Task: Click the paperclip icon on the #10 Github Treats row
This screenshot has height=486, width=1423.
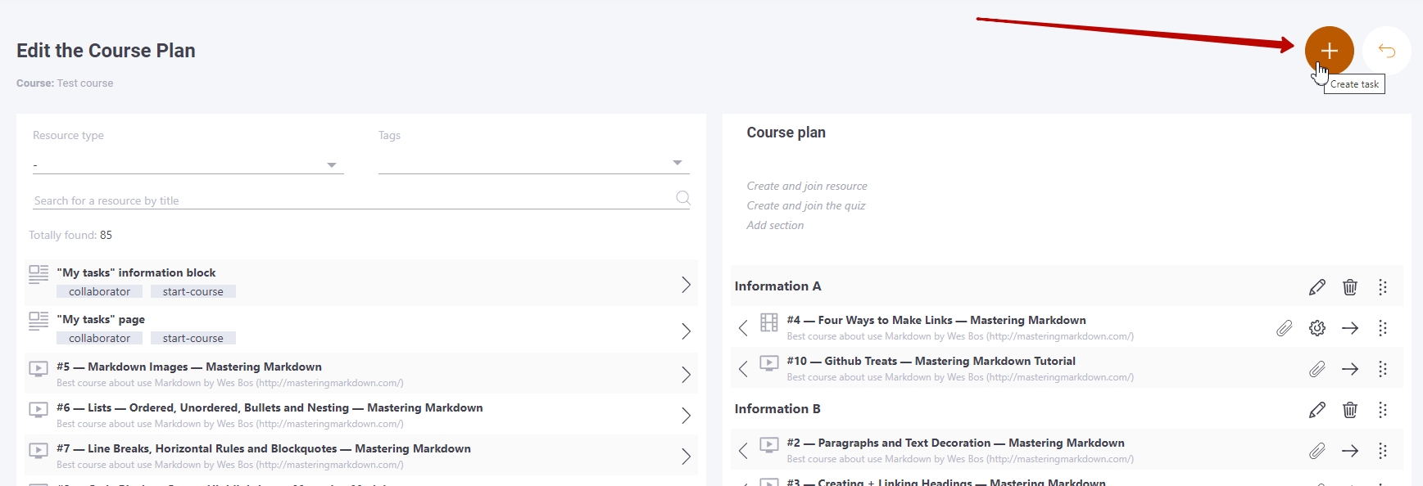Action: pyautogui.click(x=1317, y=369)
